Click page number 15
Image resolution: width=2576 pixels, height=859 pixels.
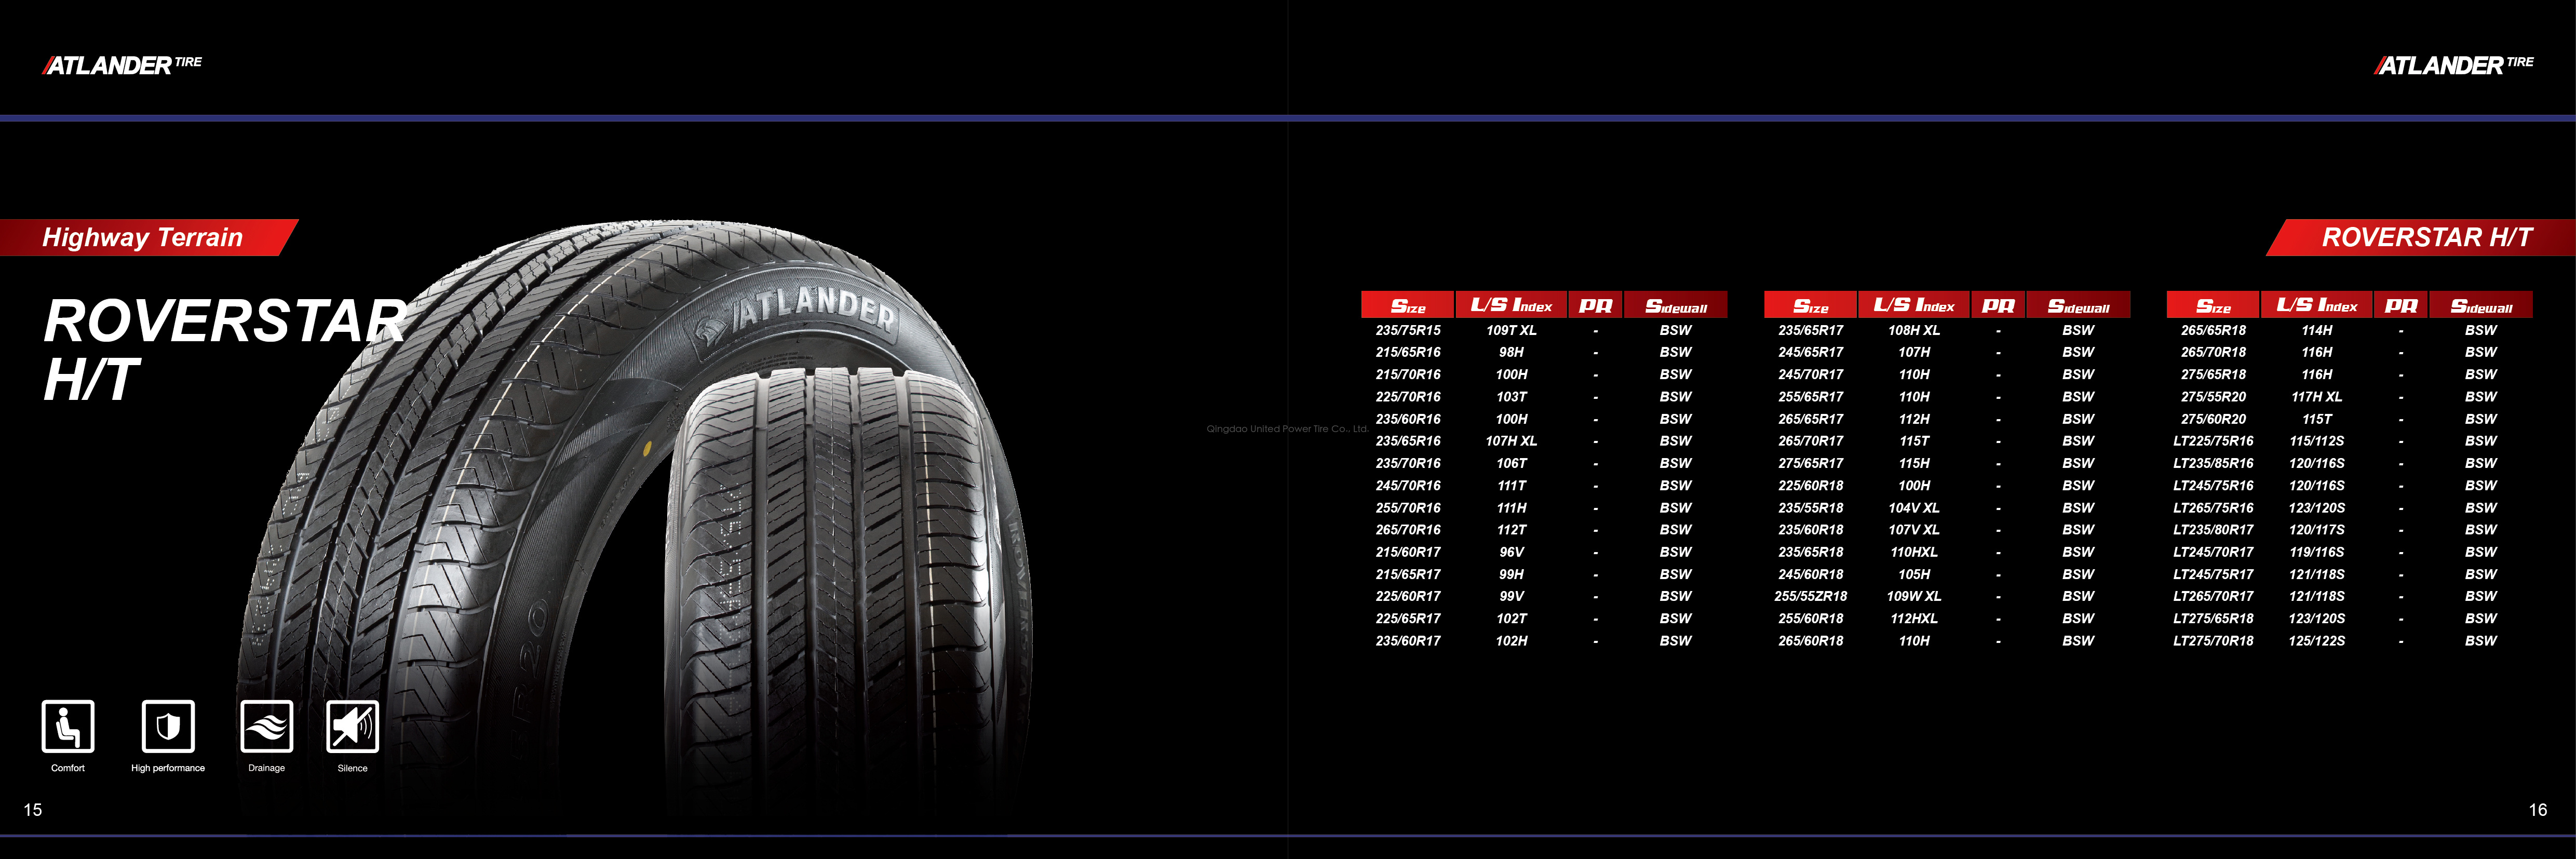click(33, 810)
